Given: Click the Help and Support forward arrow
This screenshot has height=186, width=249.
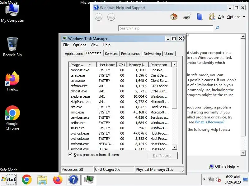Looking at the screenshot, I should tap(111, 17).
